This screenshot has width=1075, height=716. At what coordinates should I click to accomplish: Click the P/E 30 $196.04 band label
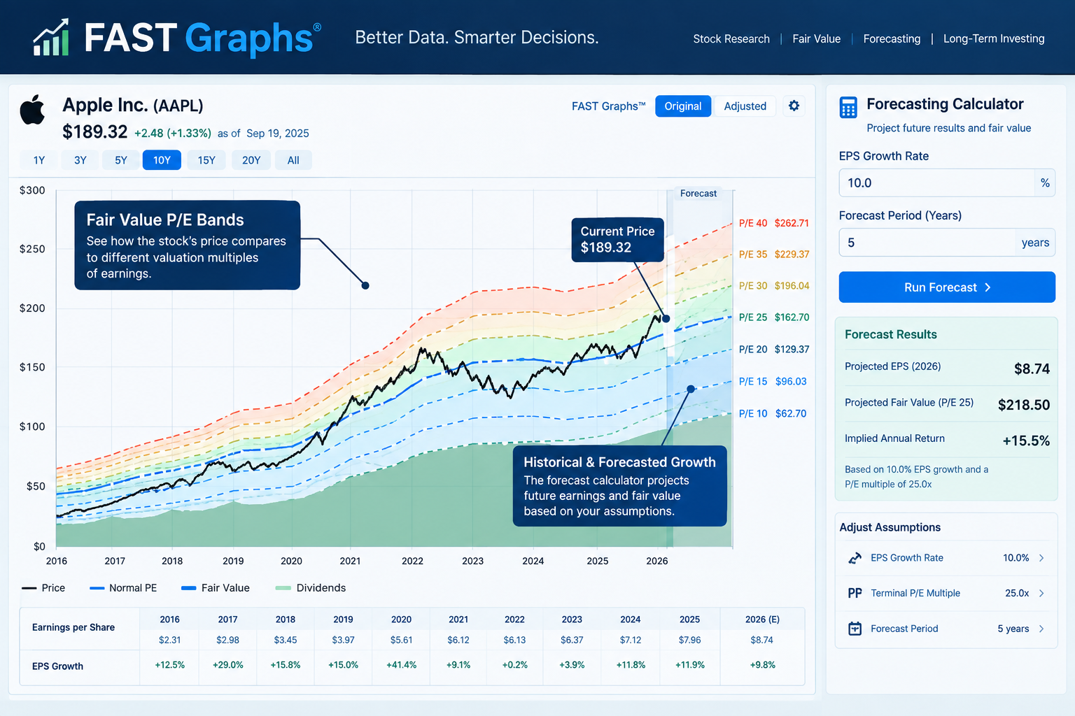pyautogui.click(x=773, y=286)
